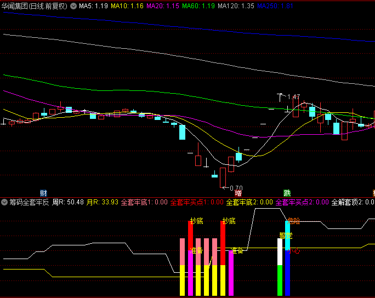Click the 全套牢底1: 0.00 value
Image resolution: width=375 pixels, height=298 pixels.
pos(144,202)
